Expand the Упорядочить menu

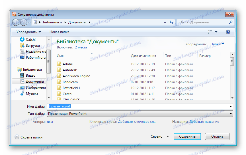28,32
